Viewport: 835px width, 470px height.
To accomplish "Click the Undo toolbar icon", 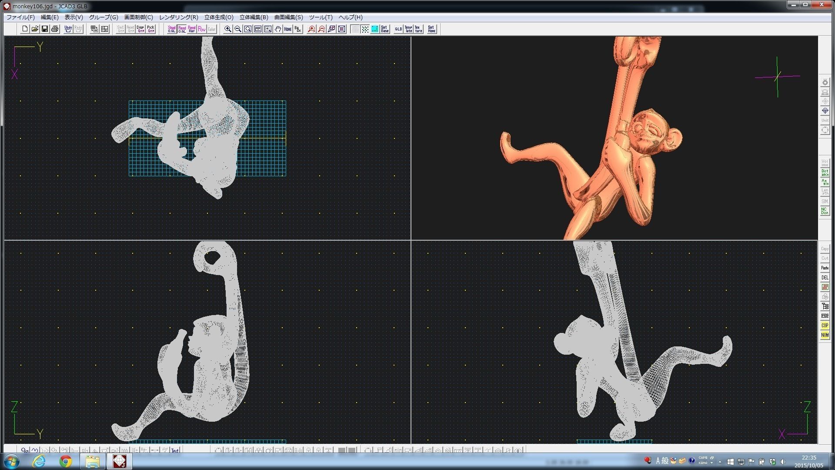I will pos(68,29).
